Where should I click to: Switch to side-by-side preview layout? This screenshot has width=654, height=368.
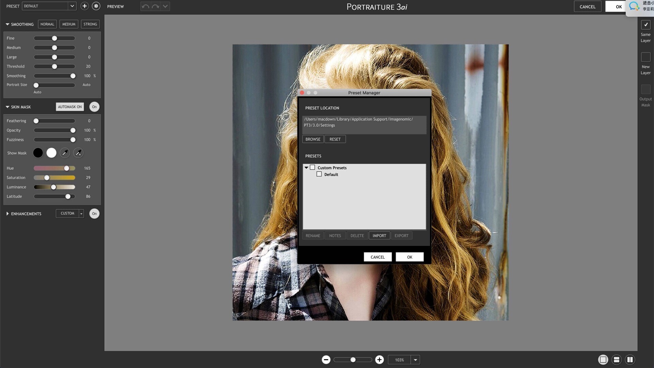630,360
